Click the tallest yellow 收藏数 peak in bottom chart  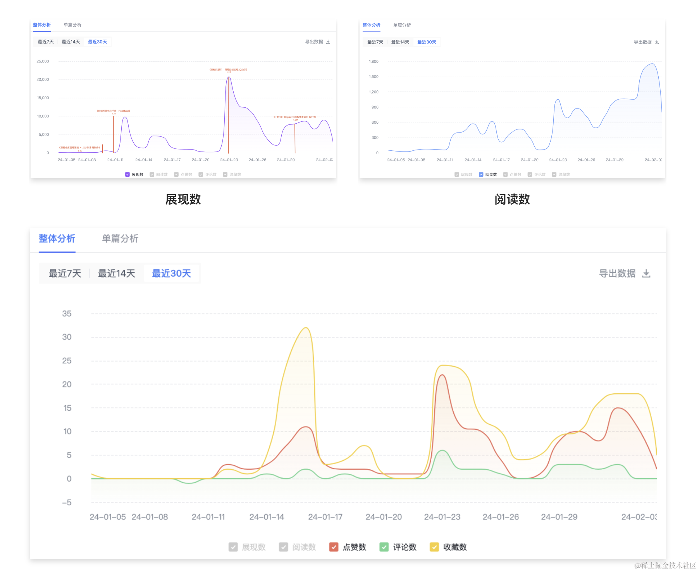(306, 328)
